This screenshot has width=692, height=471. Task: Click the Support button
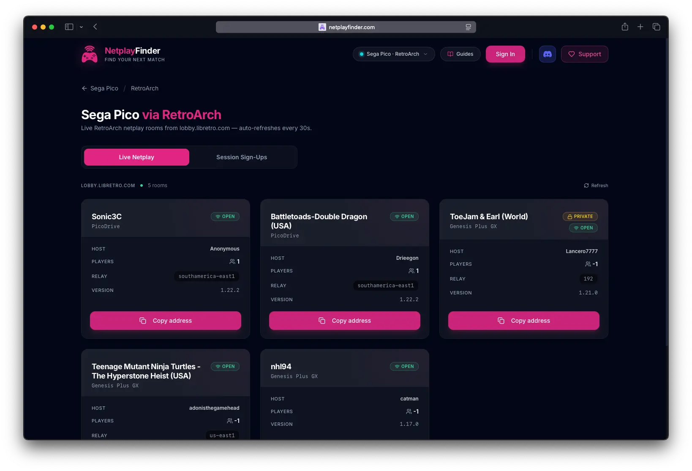tap(584, 54)
